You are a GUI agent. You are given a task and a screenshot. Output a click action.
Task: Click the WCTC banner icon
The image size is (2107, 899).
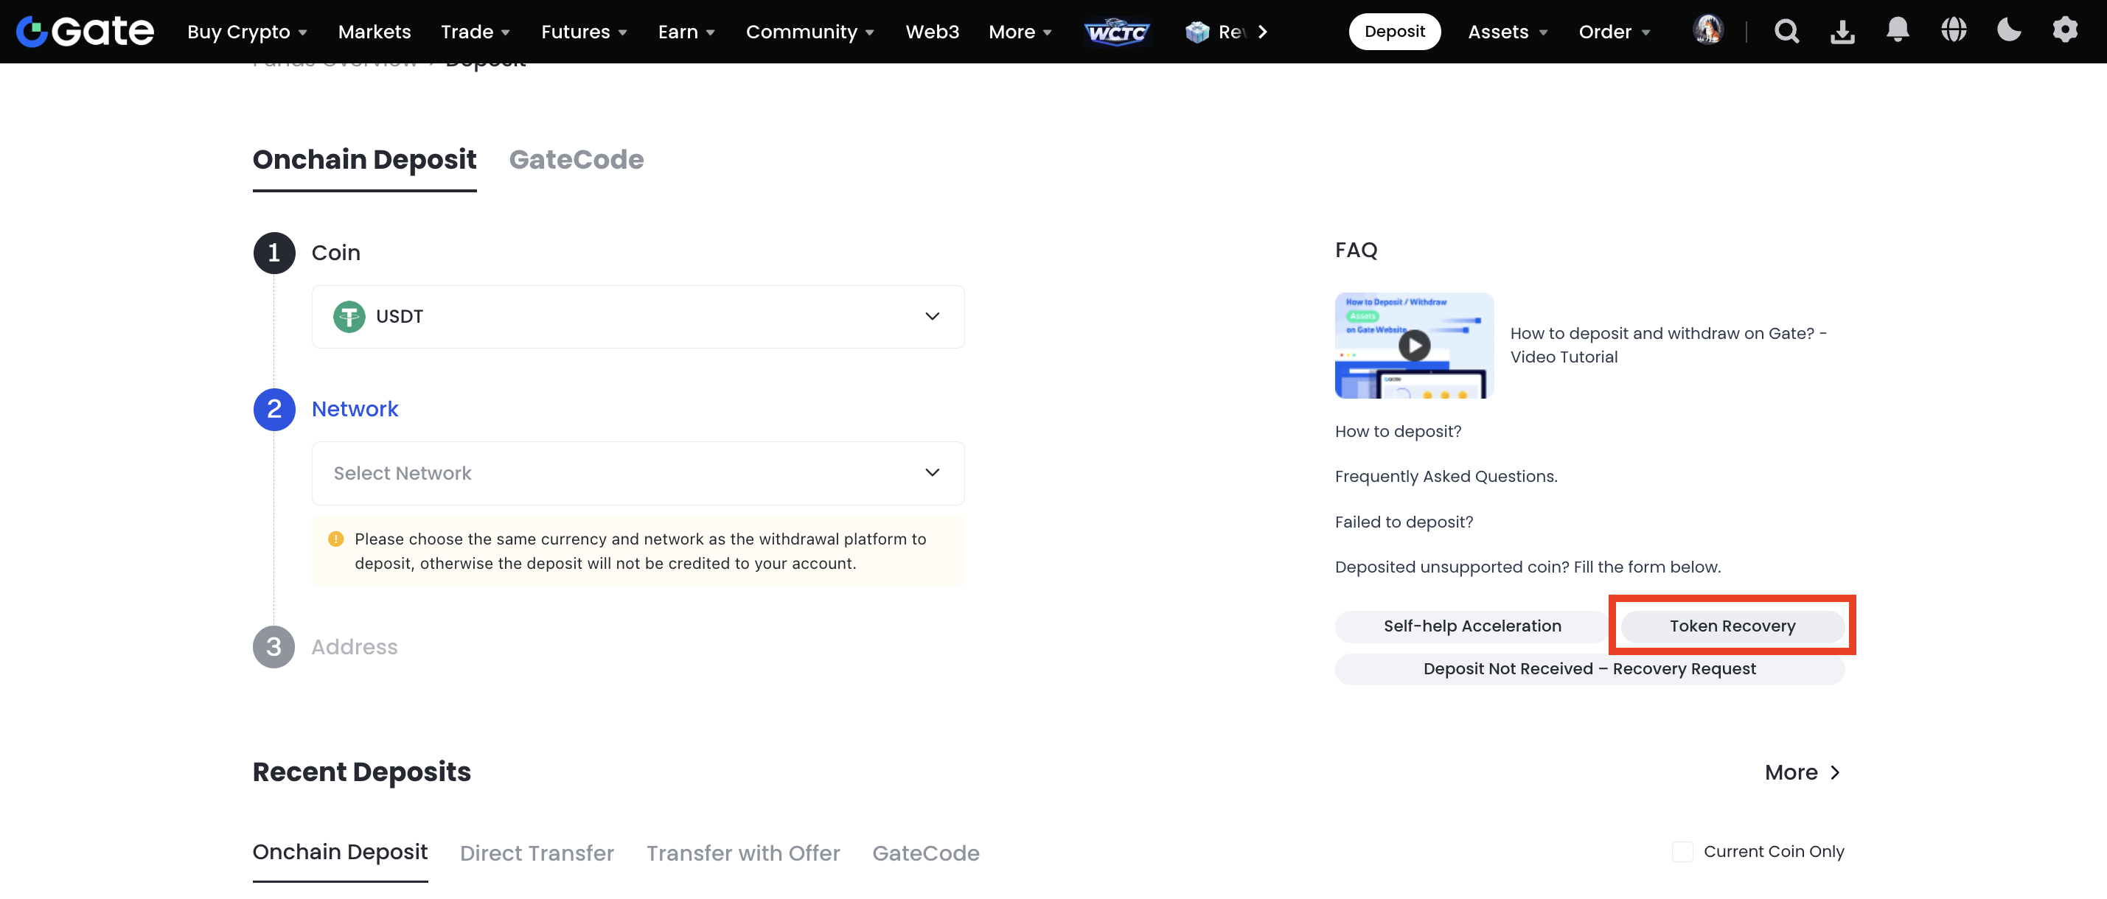pyautogui.click(x=1116, y=32)
